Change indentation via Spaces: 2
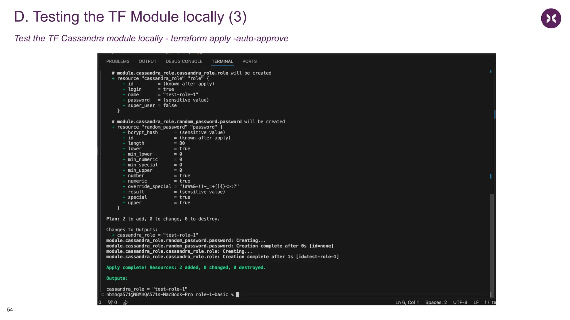Screen dimensions: 570x320 coord(436,302)
